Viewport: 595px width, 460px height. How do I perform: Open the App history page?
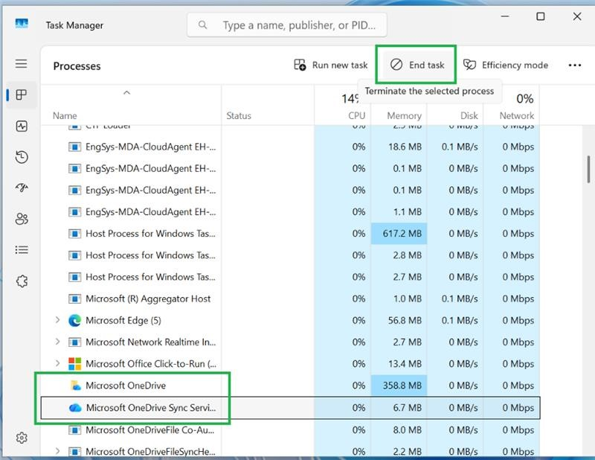coord(22,157)
